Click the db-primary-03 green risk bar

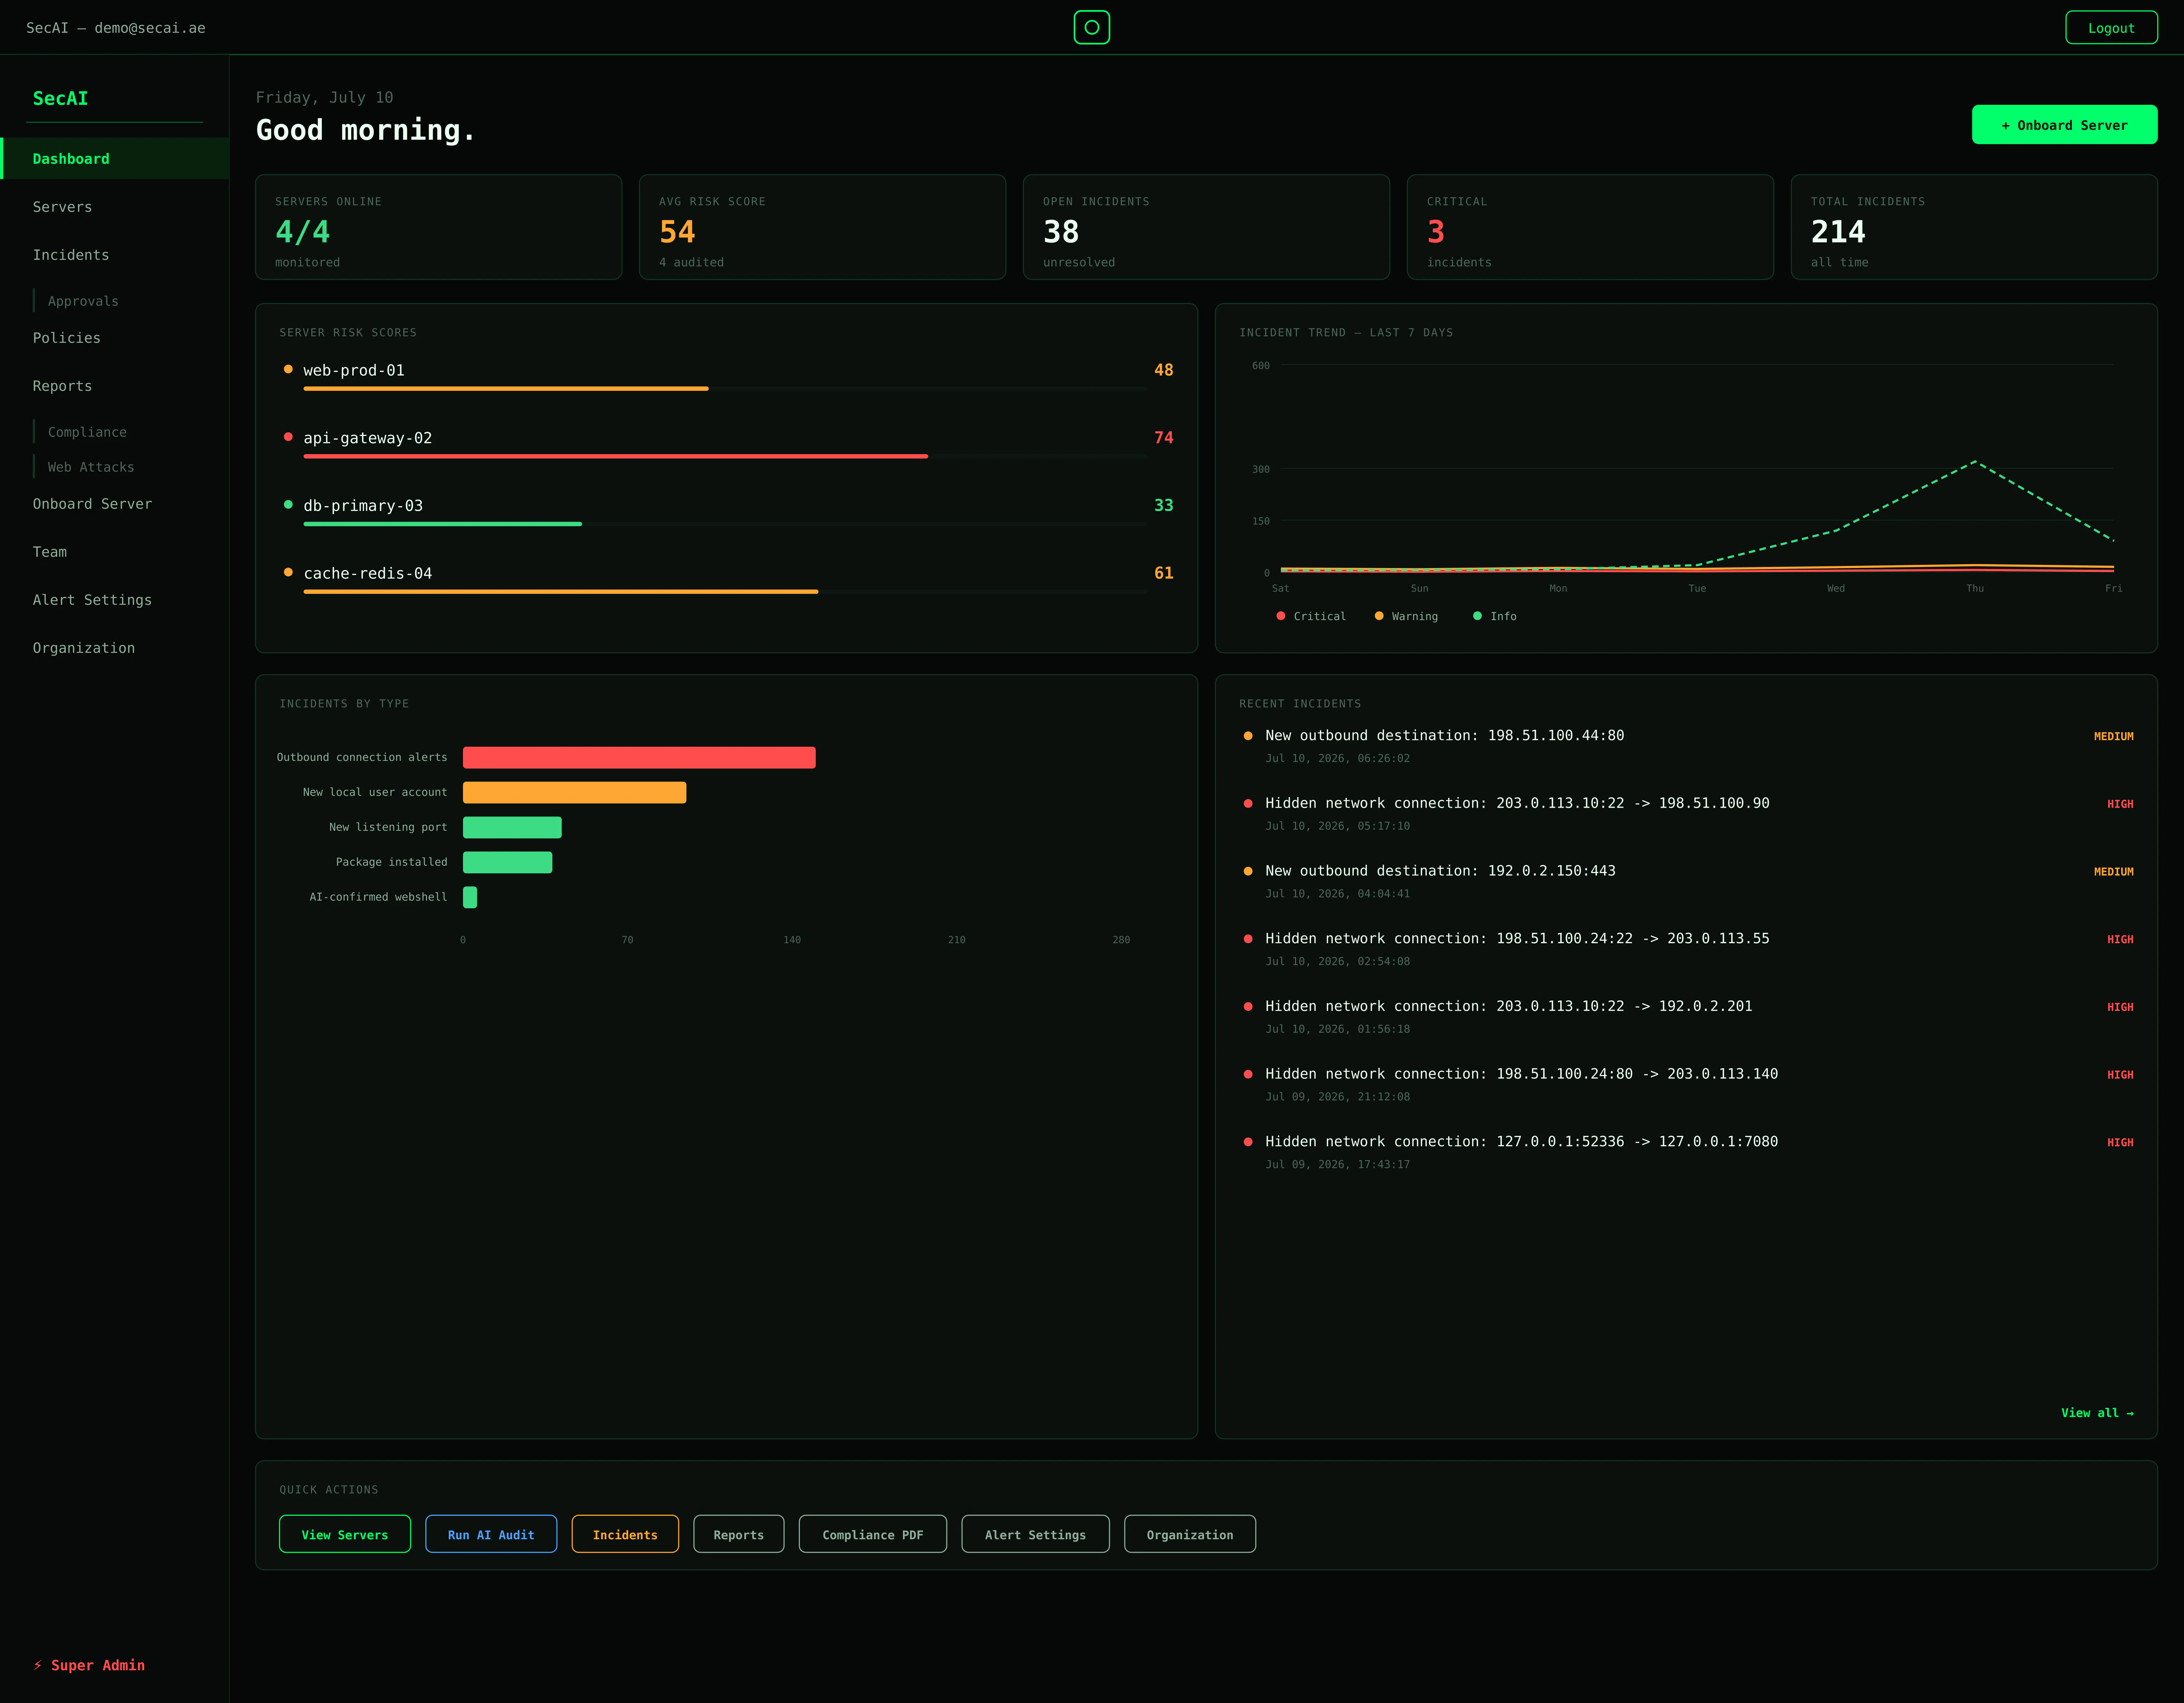click(x=725, y=524)
